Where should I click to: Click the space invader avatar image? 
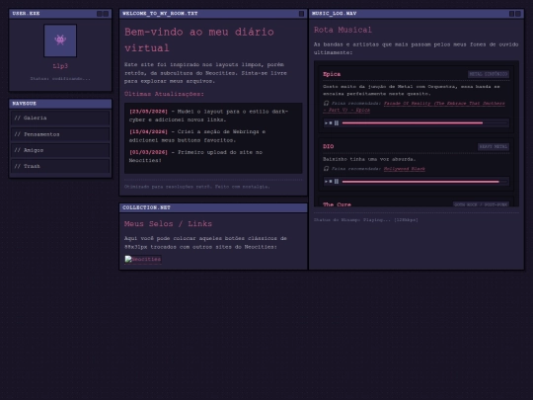pos(60,40)
